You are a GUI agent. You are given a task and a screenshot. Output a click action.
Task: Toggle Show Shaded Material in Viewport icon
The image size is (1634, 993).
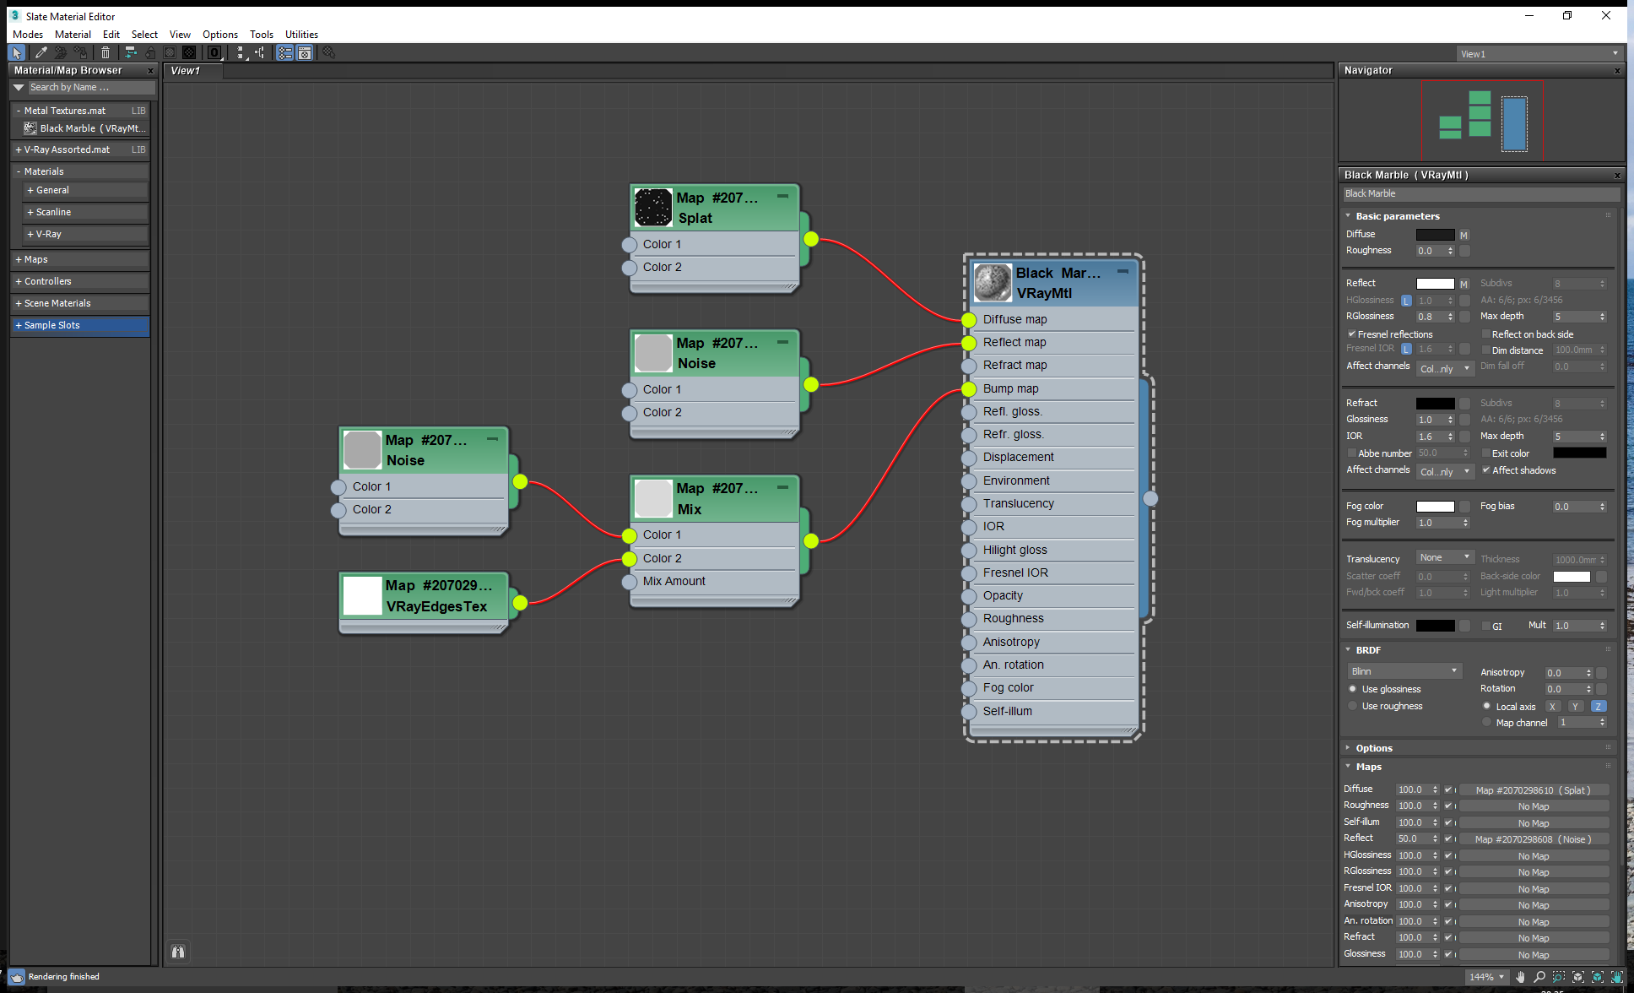pyautogui.click(x=170, y=52)
